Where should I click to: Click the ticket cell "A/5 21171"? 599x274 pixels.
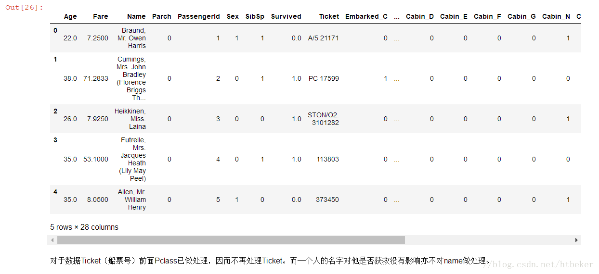[x=323, y=38]
